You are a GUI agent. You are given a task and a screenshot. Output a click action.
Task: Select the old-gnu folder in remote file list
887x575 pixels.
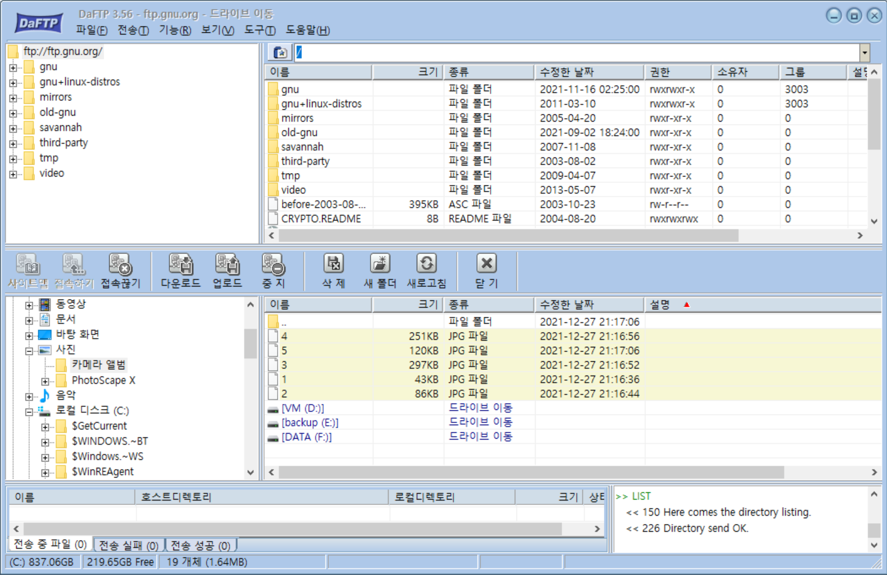(x=299, y=132)
